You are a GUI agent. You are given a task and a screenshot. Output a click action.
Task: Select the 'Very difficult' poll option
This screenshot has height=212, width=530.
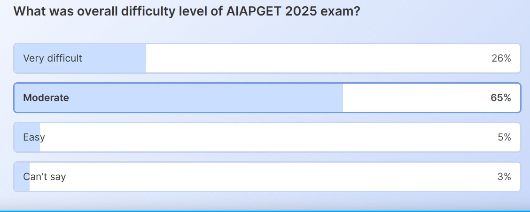[x=53, y=58]
